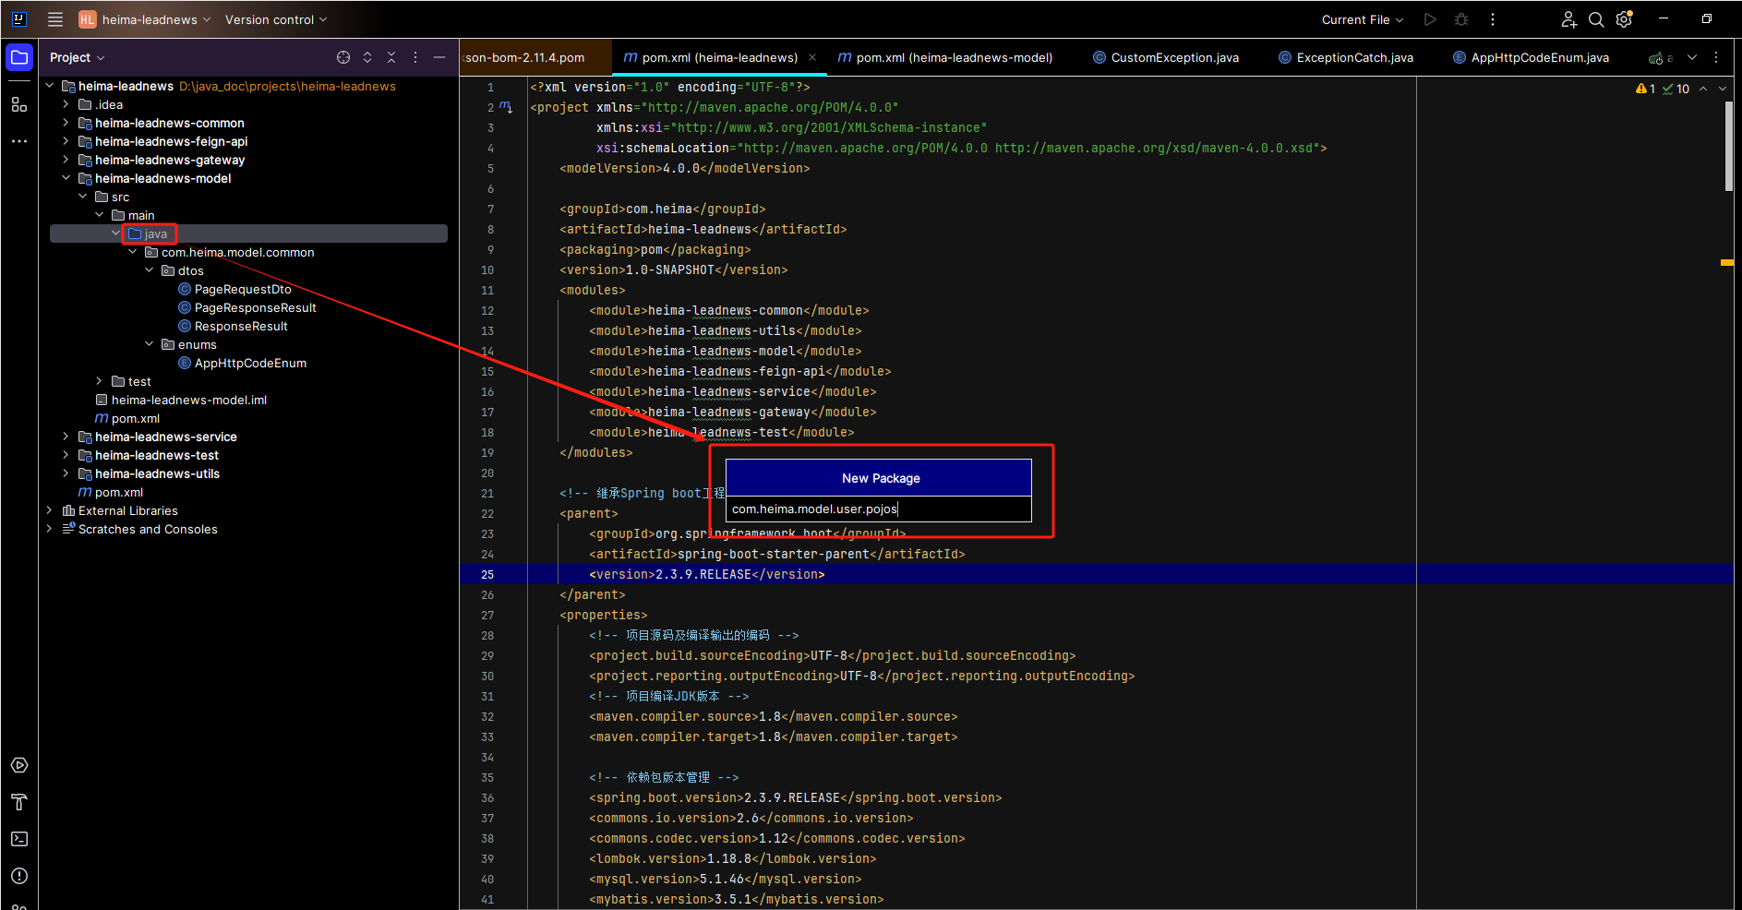Click the editor vertical scrollbar

click(1729, 146)
